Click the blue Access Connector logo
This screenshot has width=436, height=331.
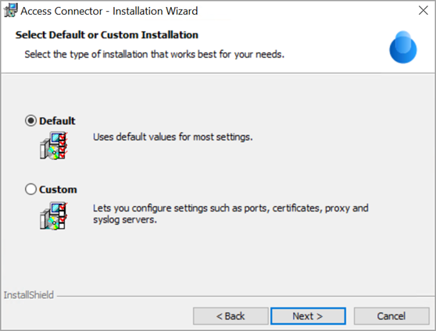coord(403,48)
